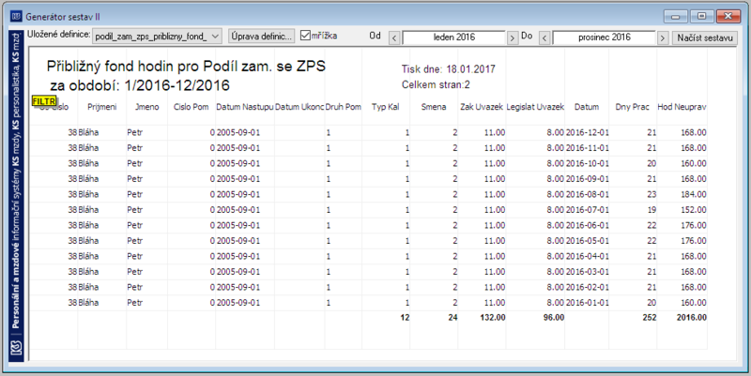Click the 184.00 hours value
The height and width of the screenshot is (376, 751).
tap(694, 194)
